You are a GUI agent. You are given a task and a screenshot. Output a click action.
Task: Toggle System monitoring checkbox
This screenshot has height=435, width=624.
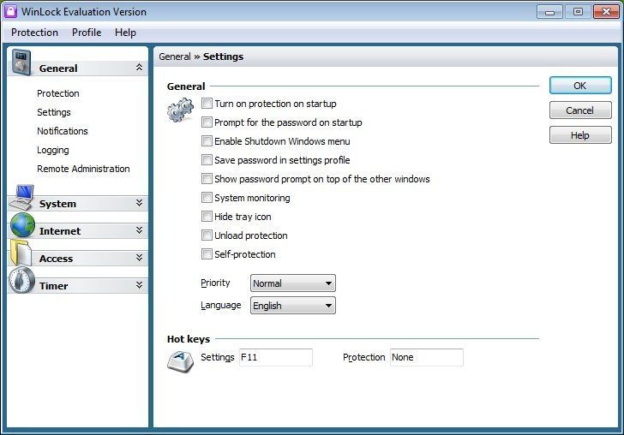[x=207, y=198]
